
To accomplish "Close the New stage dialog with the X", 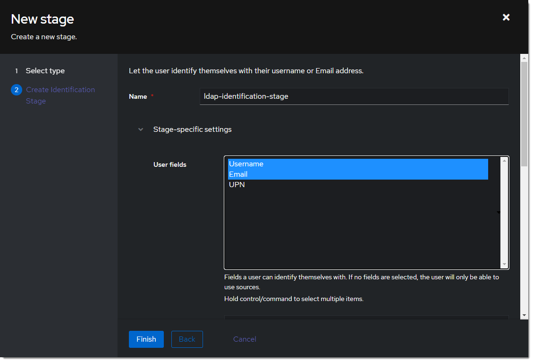I will tap(506, 17).
